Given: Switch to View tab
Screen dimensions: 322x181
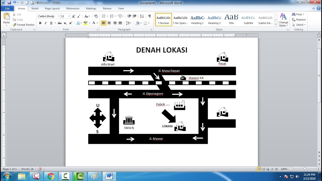Looking at the screenshot, I should click(121, 9).
